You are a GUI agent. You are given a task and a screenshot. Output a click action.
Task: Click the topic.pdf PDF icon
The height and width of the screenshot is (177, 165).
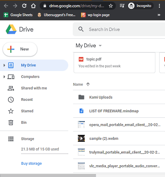(x=81, y=59)
